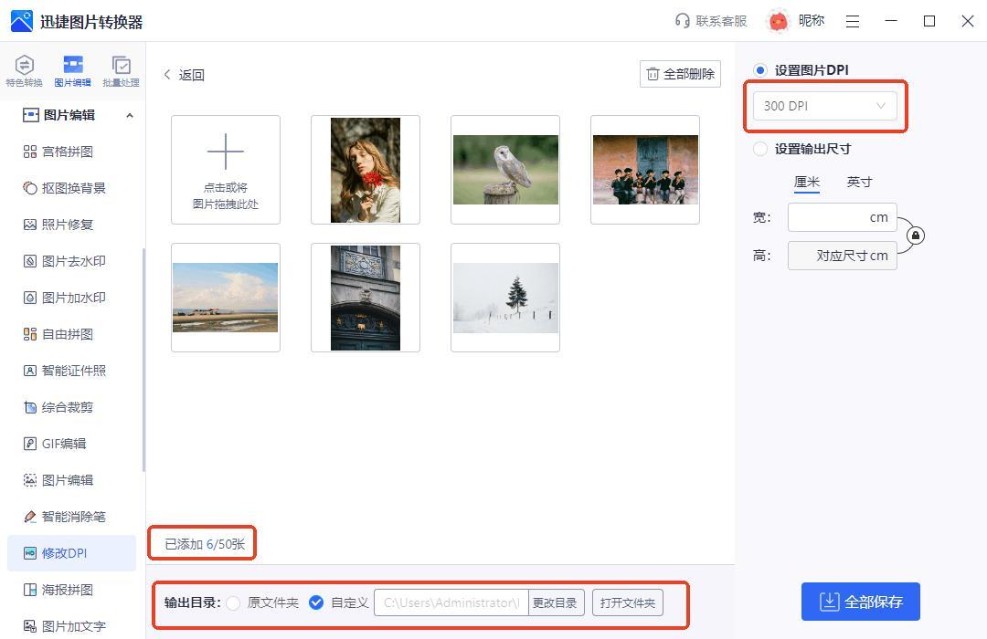Collapse the 图片编辑 sidebar section
The height and width of the screenshot is (639, 987).
click(129, 115)
